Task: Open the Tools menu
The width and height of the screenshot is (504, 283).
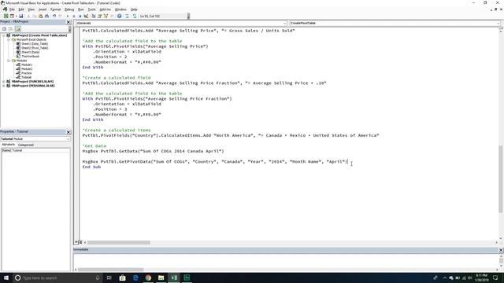Action: coord(91,9)
